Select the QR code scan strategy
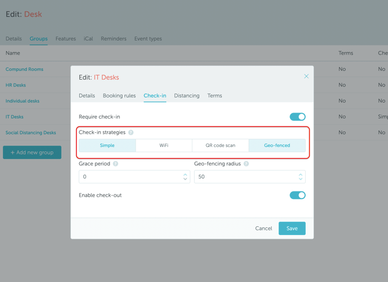Screen dimensions: 388x282 tap(220, 146)
